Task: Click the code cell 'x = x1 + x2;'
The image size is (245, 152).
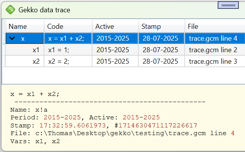Action: coord(68,38)
